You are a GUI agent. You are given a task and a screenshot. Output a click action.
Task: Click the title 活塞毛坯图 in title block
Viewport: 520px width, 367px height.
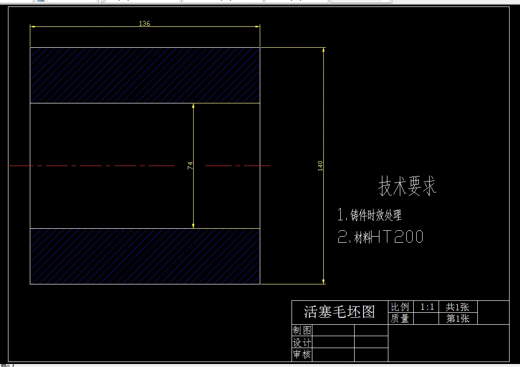point(339,311)
